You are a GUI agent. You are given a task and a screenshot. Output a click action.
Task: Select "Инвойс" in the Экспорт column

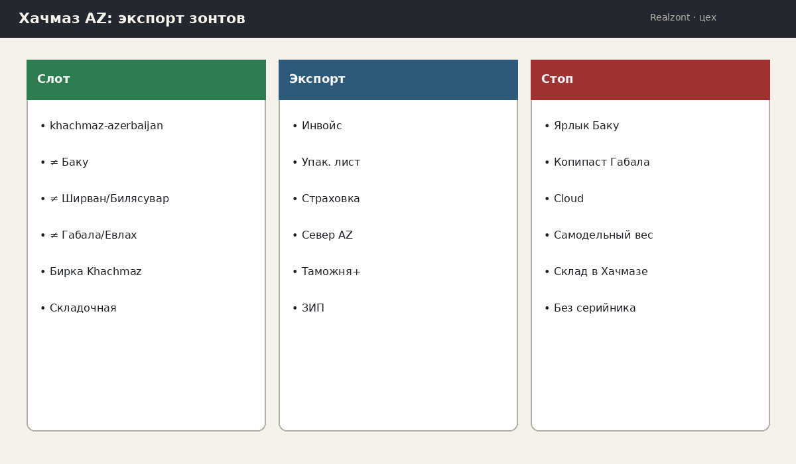click(x=317, y=126)
